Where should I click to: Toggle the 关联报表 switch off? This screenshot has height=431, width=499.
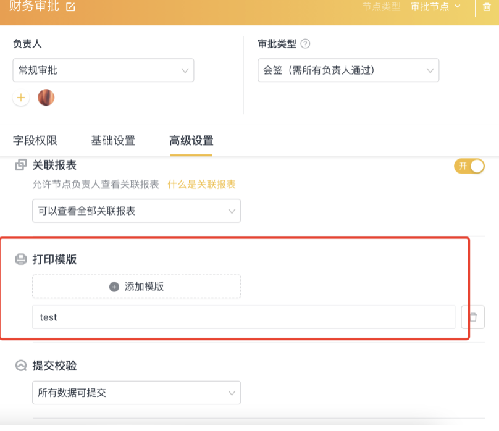pos(469,166)
